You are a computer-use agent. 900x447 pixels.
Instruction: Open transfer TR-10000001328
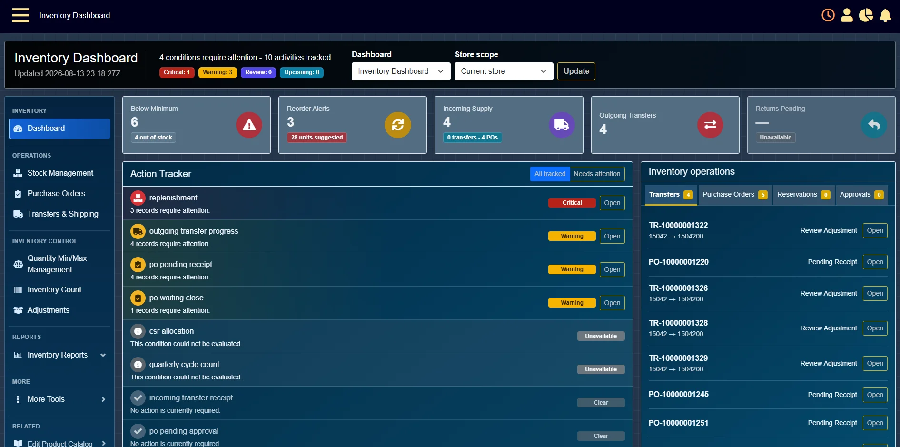coord(875,328)
